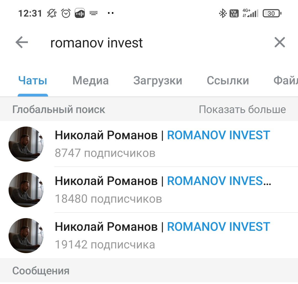Image resolution: width=298 pixels, height=284 pixels.
Task: Tap the back arrow in search bar
Action: 22,42
